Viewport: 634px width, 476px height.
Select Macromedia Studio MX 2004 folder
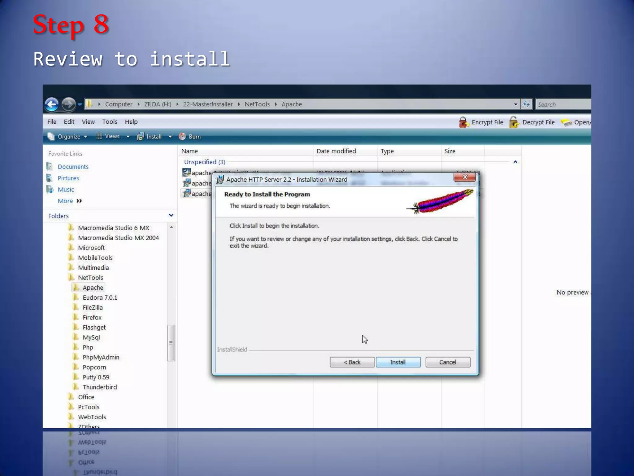tap(118, 238)
